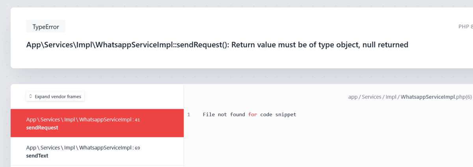Click the PHP version label
The image size is (473, 167).
[x=466, y=27]
